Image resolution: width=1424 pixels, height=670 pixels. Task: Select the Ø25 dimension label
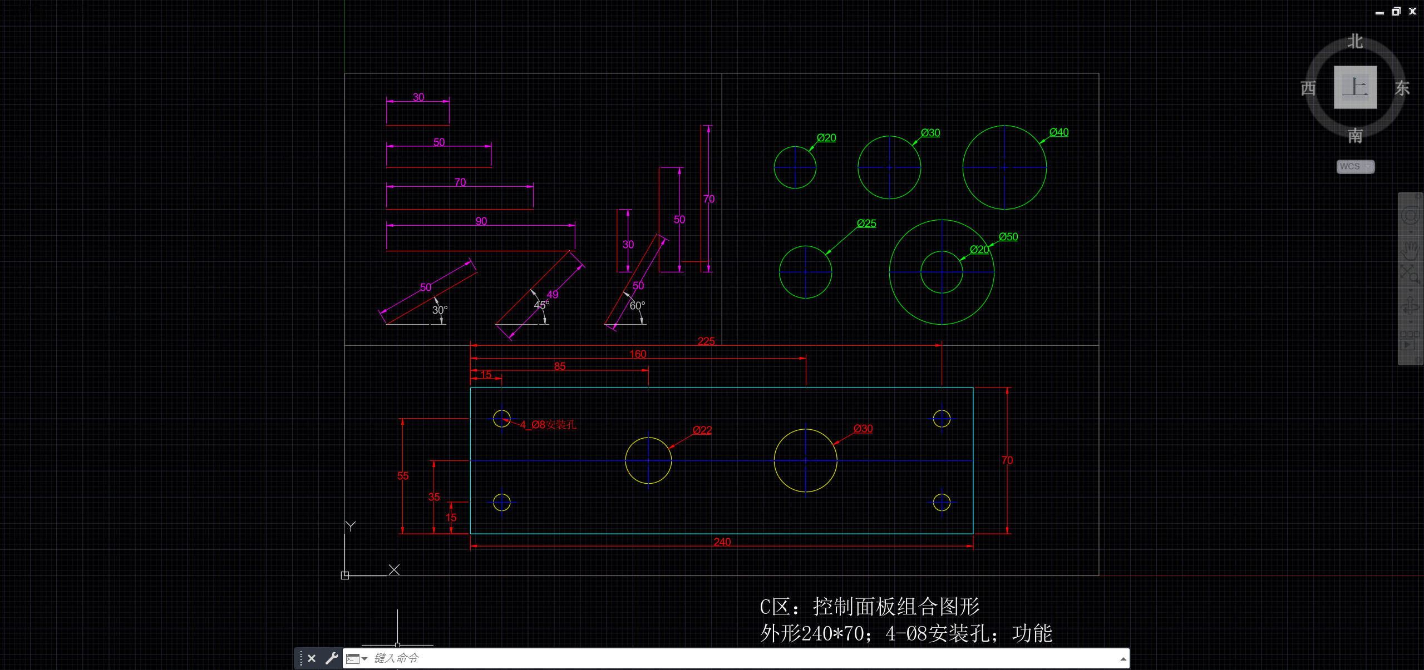pyautogui.click(x=866, y=224)
